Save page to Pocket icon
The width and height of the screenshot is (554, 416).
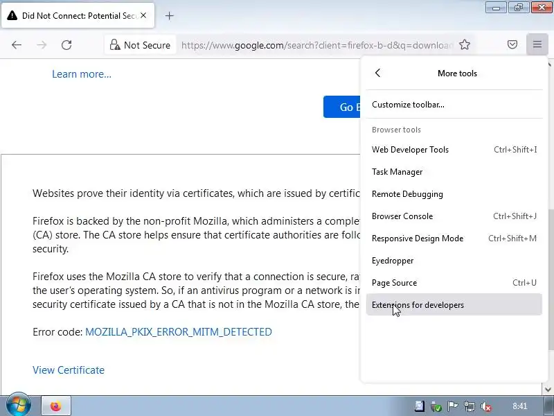tap(512, 44)
